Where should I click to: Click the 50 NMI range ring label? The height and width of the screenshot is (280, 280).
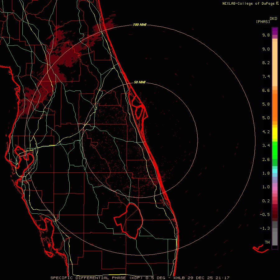tap(140, 82)
